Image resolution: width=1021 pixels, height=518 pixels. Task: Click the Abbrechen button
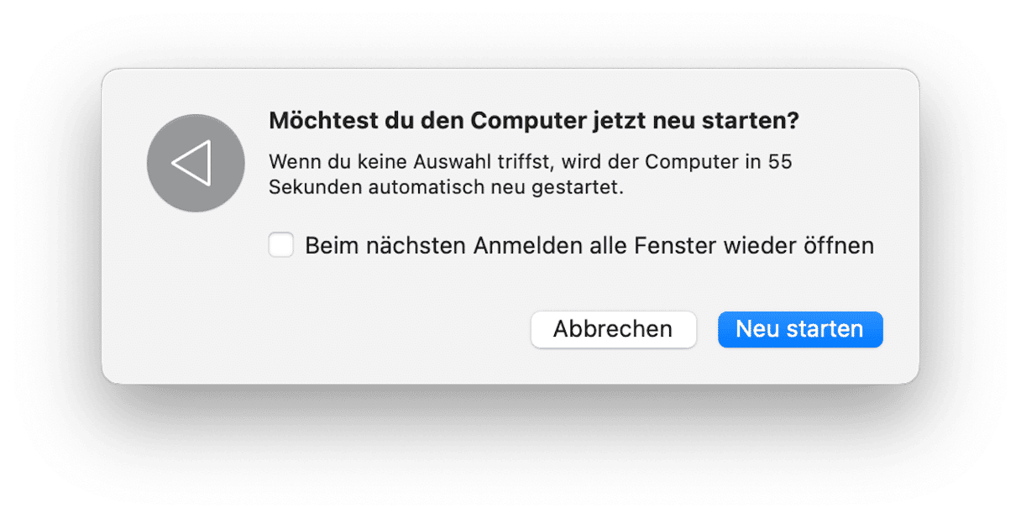coord(613,329)
